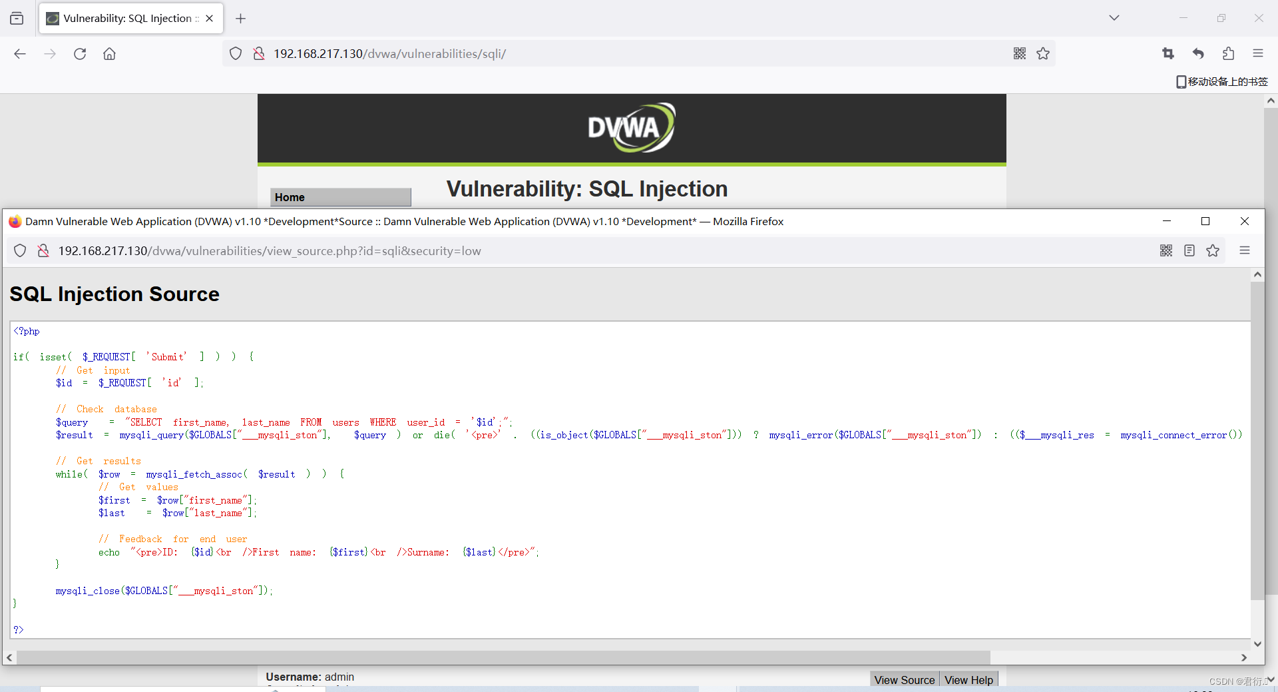
Task: Click the "<?php" opening tag line
Action: (x=27, y=331)
